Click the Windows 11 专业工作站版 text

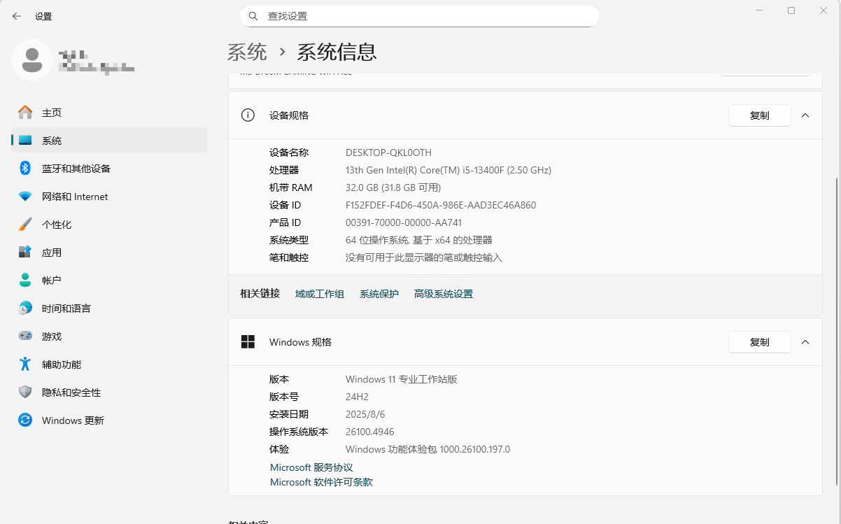[402, 379]
